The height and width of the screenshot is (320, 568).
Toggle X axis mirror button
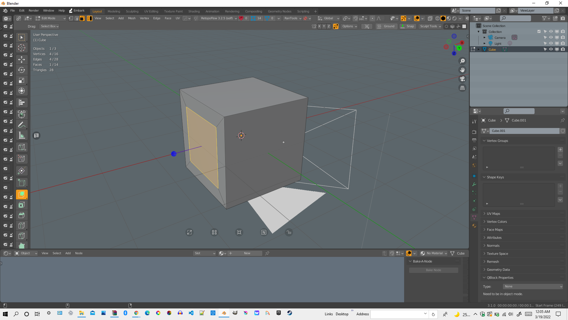pyautogui.click(x=319, y=26)
